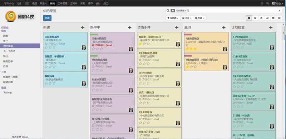The height and width of the screenshot is (139, 286).
Task: Switch to the pivot view icon
Action: [x=279, y=18]
